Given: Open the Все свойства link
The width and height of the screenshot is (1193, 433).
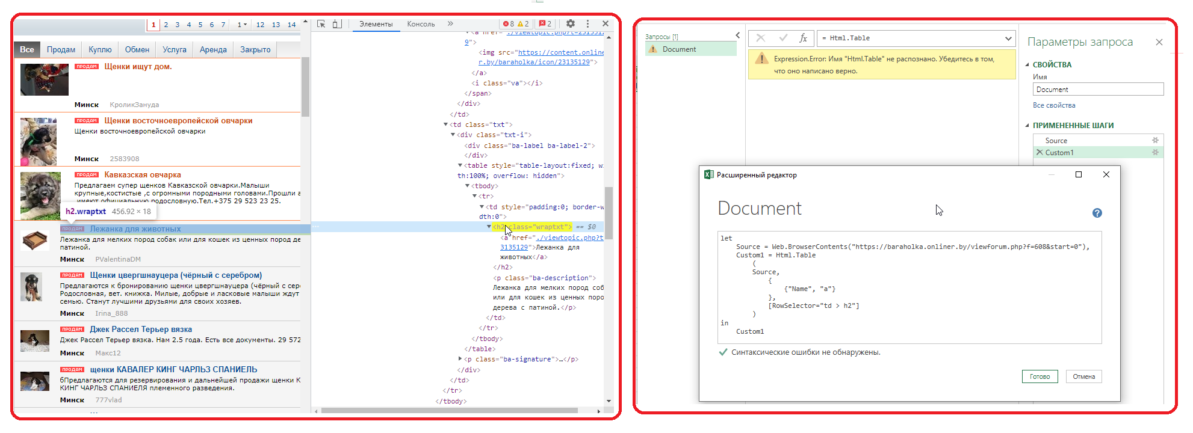Looking at the screenshot, I should pos(1054,105).
